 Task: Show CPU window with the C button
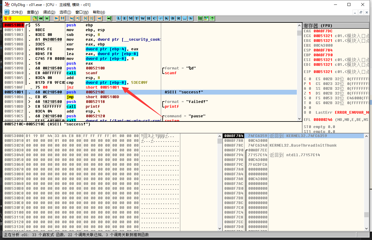[x=155, y=18]
